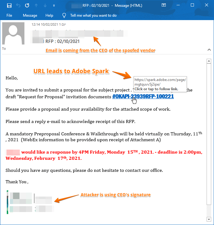Screen dimensions: 214x225
Task: Click the 'Tell me what you want to do' field
Action: (x=93, y=15)
